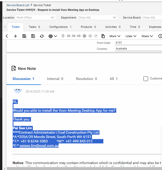
Task: Go back using the toolbar back arrow
Action: [7, 36]
